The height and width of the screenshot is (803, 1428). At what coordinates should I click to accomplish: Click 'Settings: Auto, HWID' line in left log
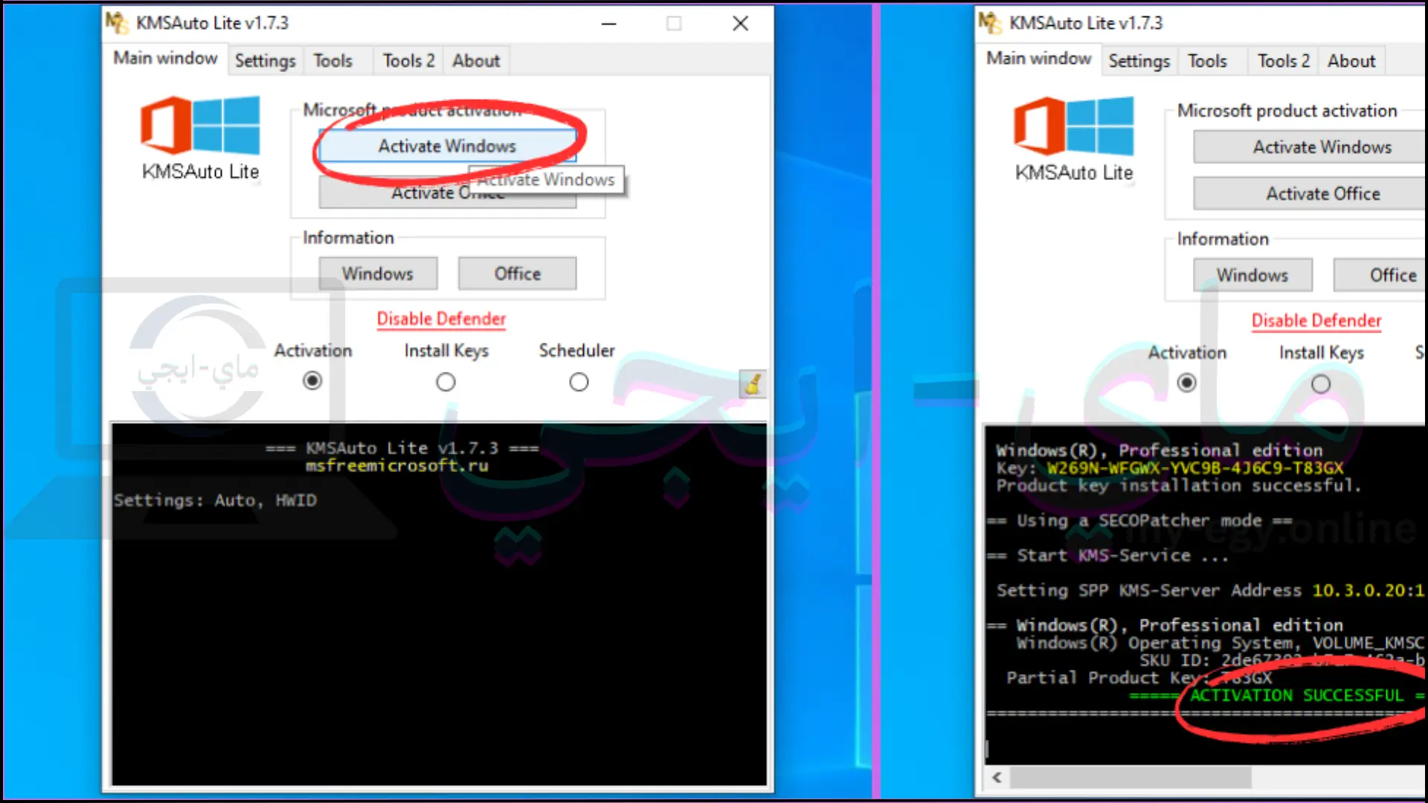[215, 500]
